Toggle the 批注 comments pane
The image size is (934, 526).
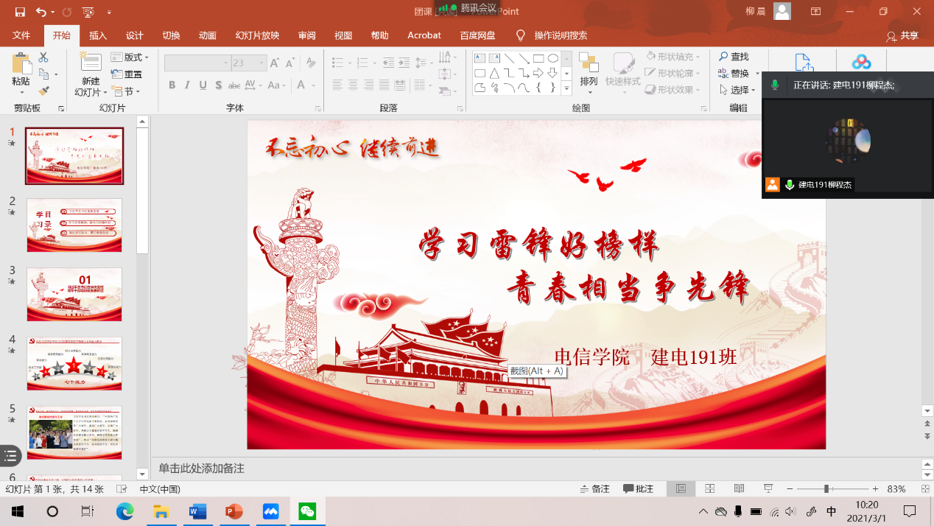638,489
